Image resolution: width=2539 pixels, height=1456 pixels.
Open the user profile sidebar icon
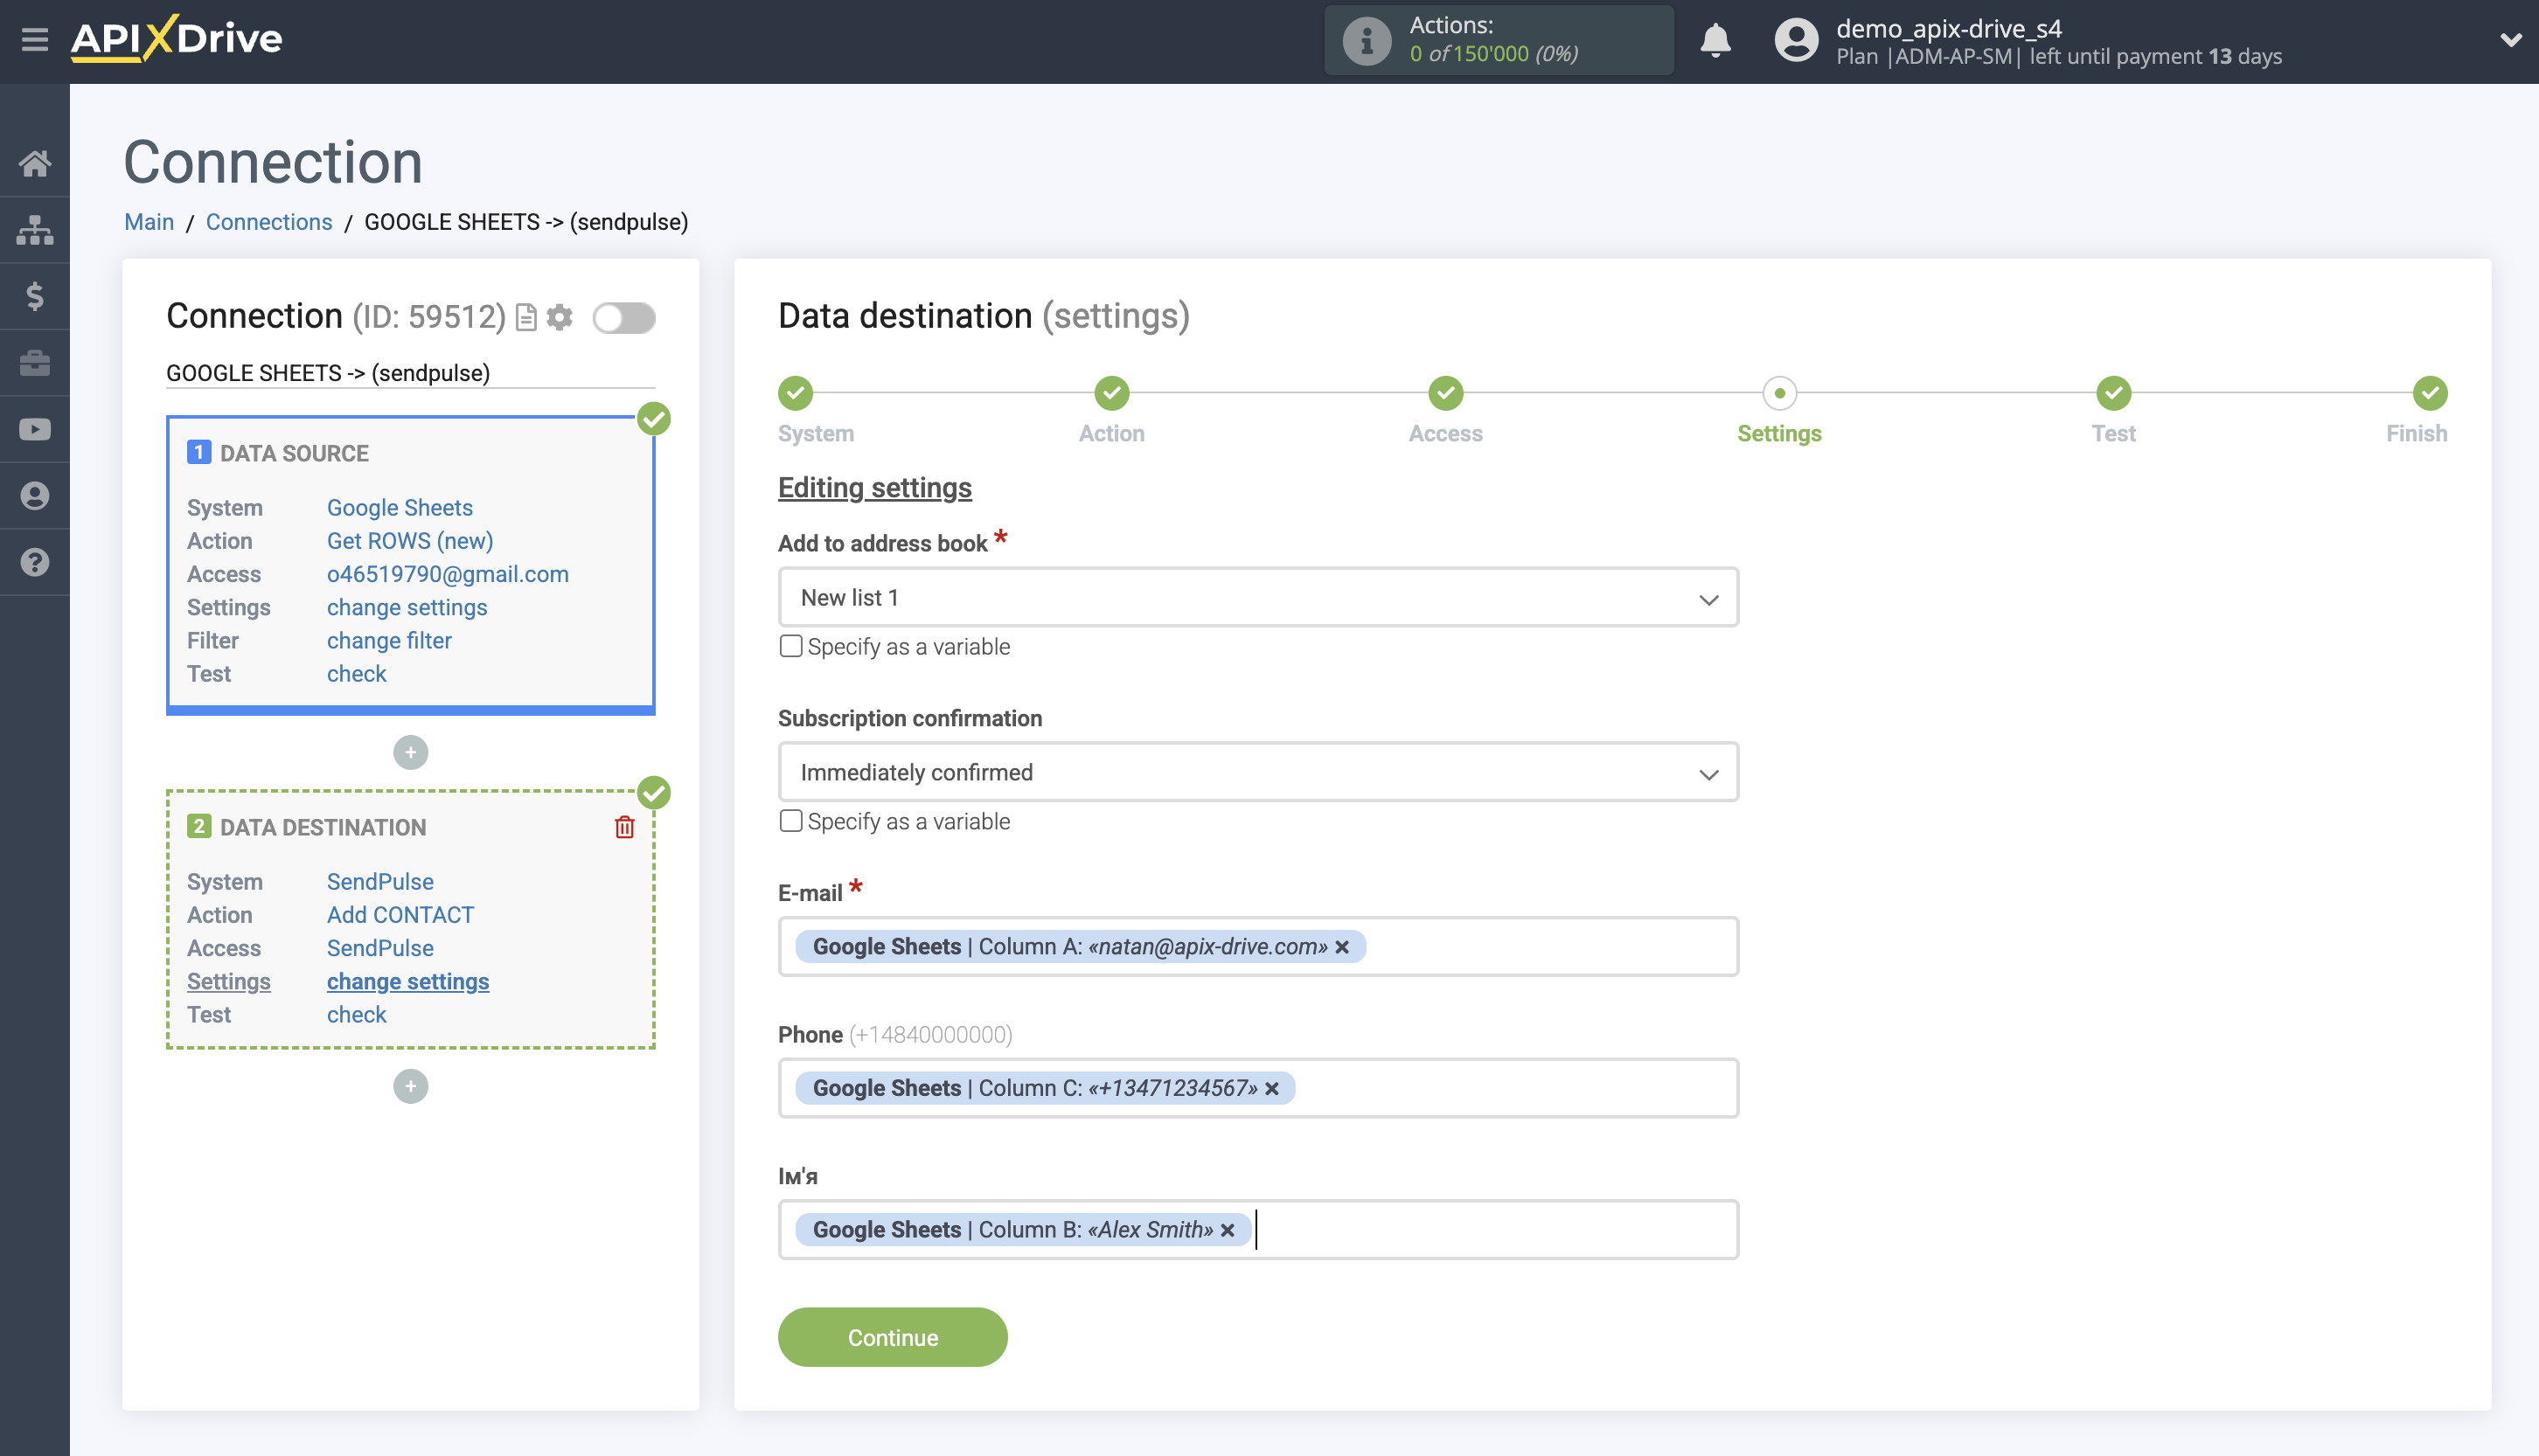pyautogui.click(x=35, y=496)
